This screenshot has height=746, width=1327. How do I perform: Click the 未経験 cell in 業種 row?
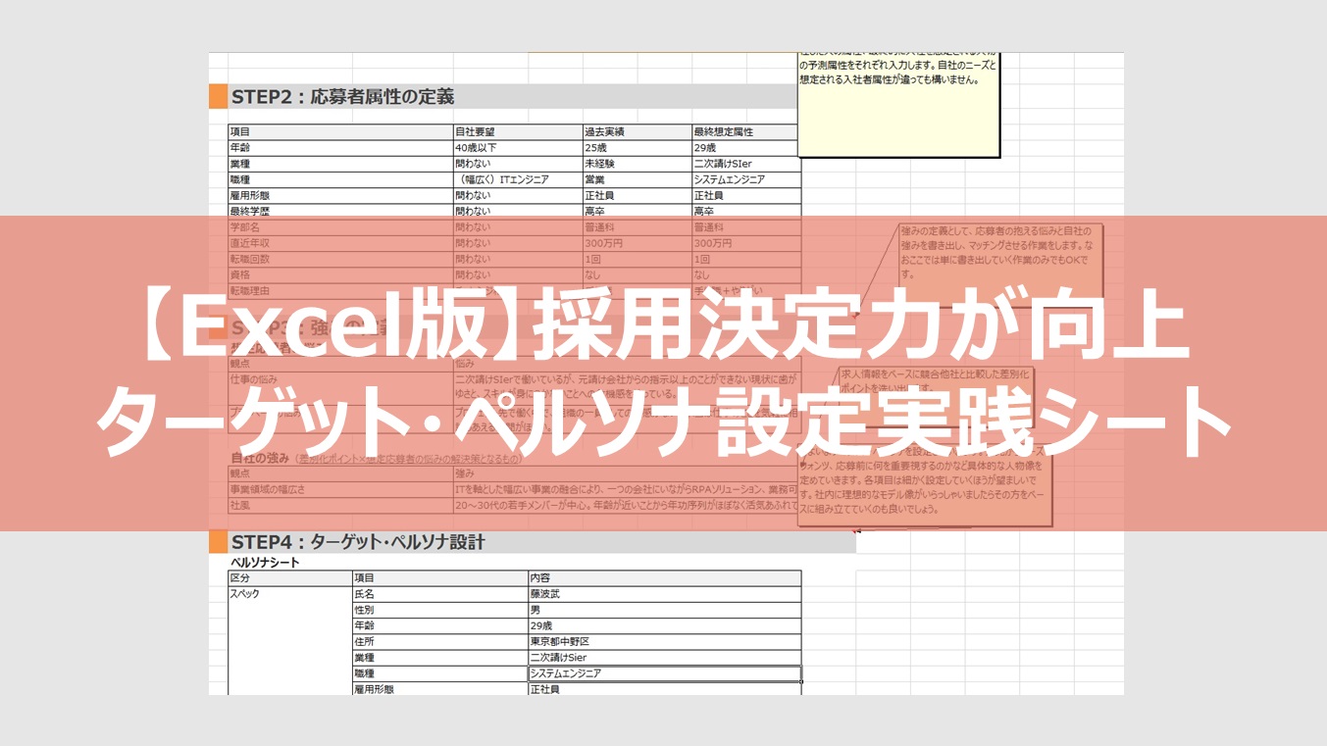[x=636, y=164]
